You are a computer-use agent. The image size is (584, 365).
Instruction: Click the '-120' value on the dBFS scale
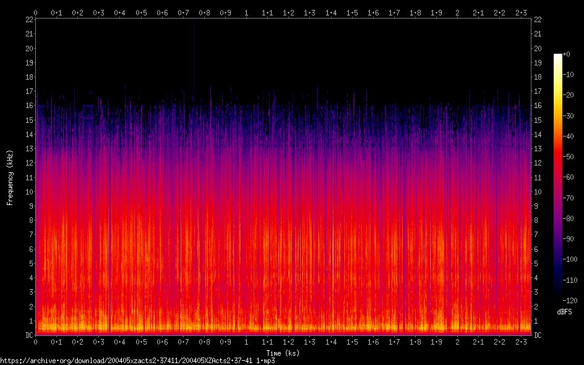(x=570, y=301)
